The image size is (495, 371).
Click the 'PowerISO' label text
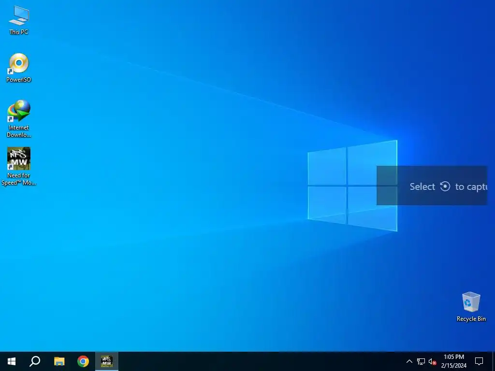coord(19,80)
